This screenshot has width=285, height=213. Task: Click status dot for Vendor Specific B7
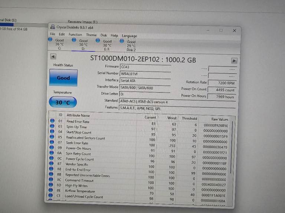[x=52, y=163]
